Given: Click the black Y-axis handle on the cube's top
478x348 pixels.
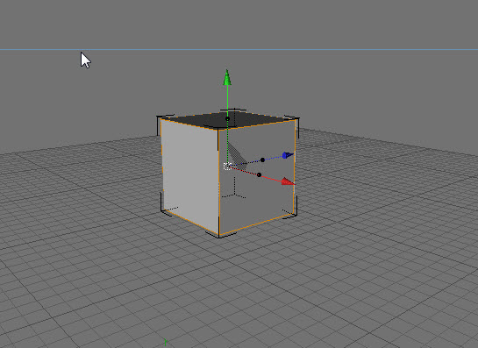Looking at the screenshot, I should 227,118.
